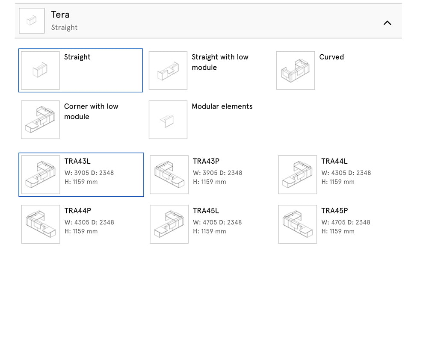This screenshot has height=342, width=438.
Task: Choose the TRA43L model thumbnail
Action: [x=41, y=175]
